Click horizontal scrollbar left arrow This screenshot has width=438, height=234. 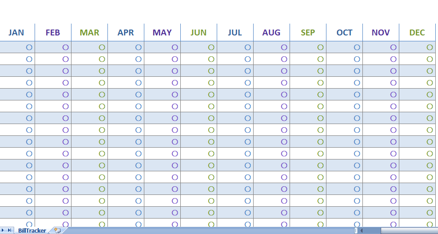(361, 231)
